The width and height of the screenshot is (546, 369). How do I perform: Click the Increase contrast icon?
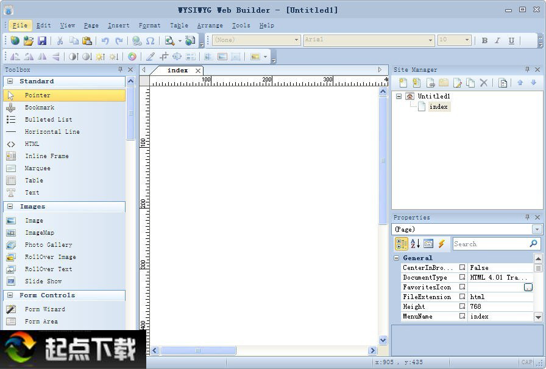[74, 57]
